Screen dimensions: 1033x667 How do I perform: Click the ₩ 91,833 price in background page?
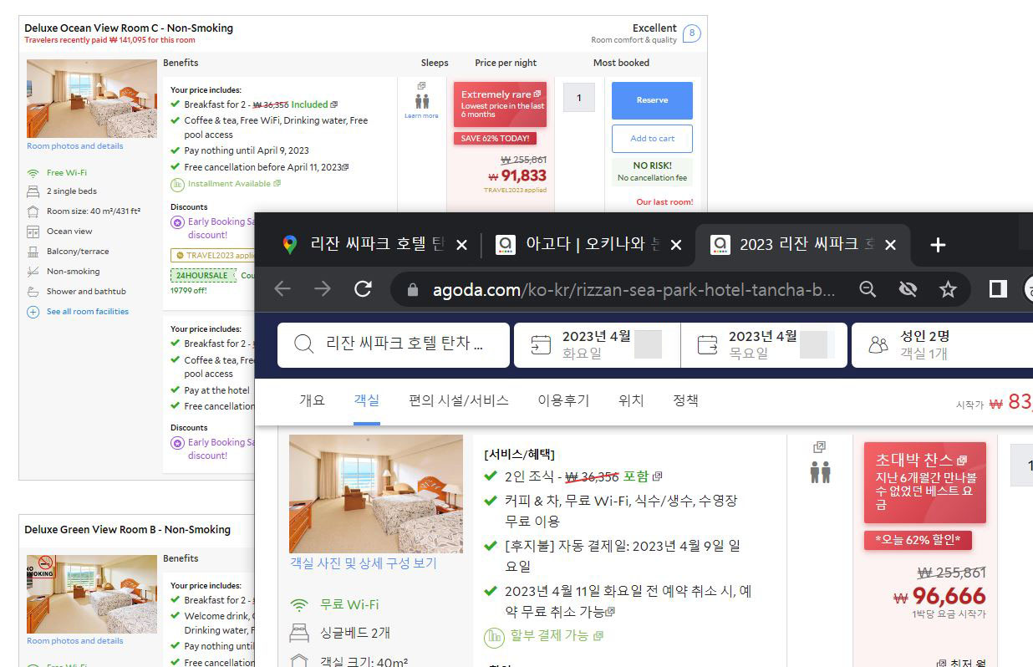(517, 176)
